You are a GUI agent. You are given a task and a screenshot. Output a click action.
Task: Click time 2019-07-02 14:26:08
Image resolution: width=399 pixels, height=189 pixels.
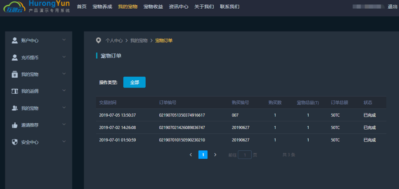[117, 128]
